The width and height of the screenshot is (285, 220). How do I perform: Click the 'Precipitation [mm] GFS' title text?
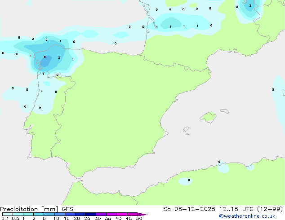coord(36,209)
